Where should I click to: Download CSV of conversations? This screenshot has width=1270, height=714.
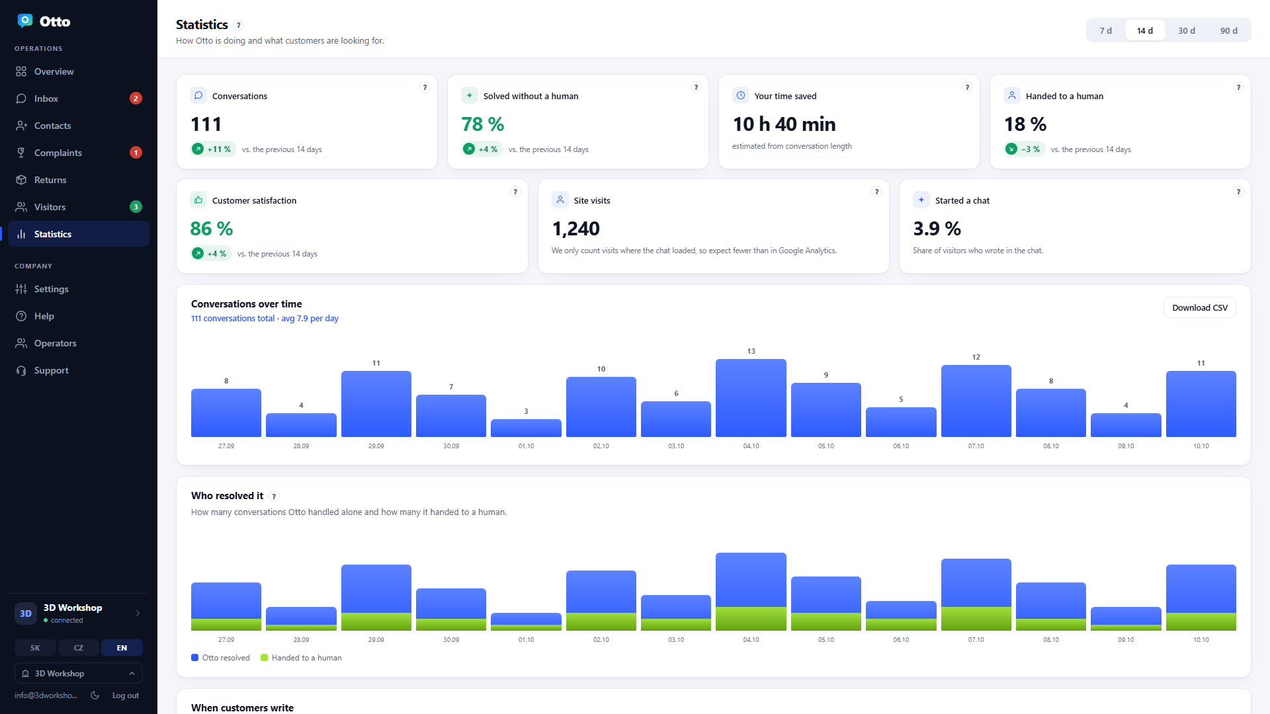pos(1200,307)
